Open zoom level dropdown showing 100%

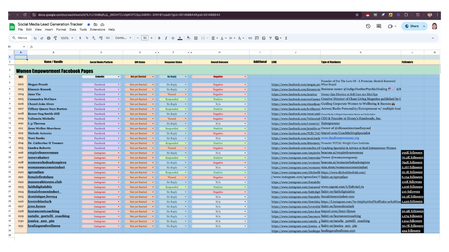[x=67, y=38]
